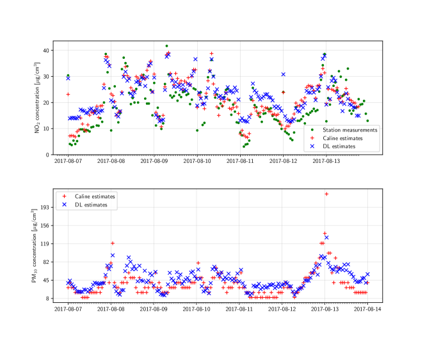Click x-axis date 2017-08-10 on the NO2 plot
Screen dimensions: 425x340
[197, 161]
